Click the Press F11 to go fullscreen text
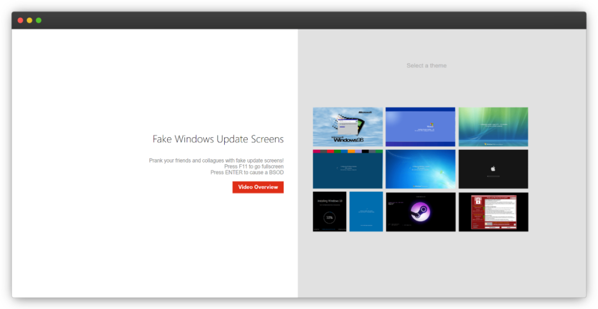 (x=254, y=167)
